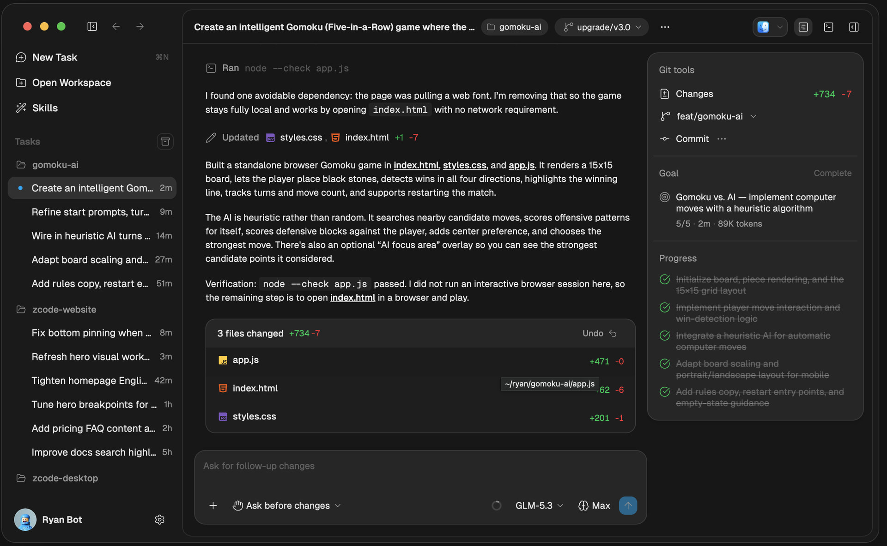887x546 pixels.
Task: Open the three-dot menu in the title bar
Action: click(665, 27)
